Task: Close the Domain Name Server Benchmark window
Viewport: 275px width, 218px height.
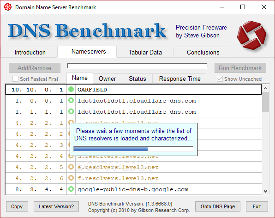Action: [264, 7]
